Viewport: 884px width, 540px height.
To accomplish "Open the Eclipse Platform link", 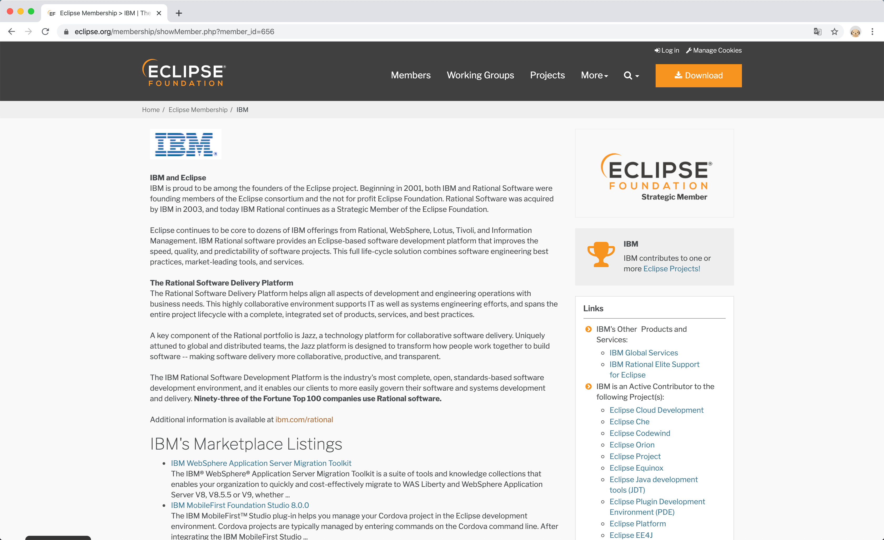I will pos(637,523).
